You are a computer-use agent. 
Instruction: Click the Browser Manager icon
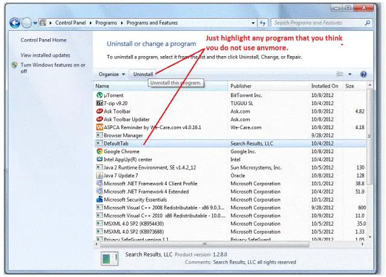click(100, 135)
